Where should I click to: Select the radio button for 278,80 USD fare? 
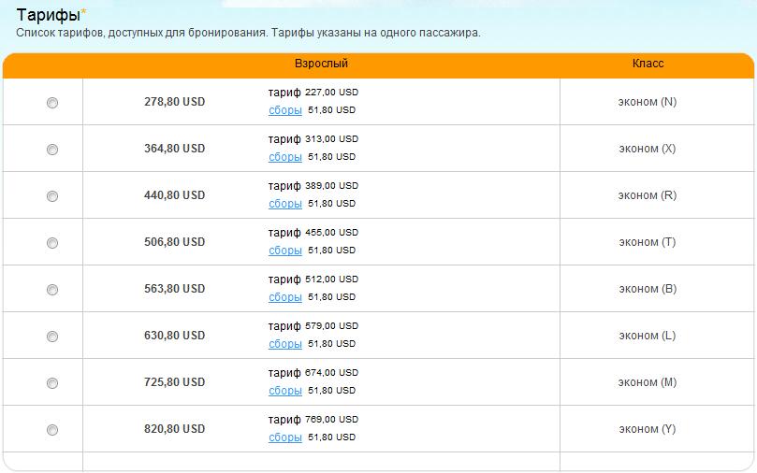coord(52,103)
